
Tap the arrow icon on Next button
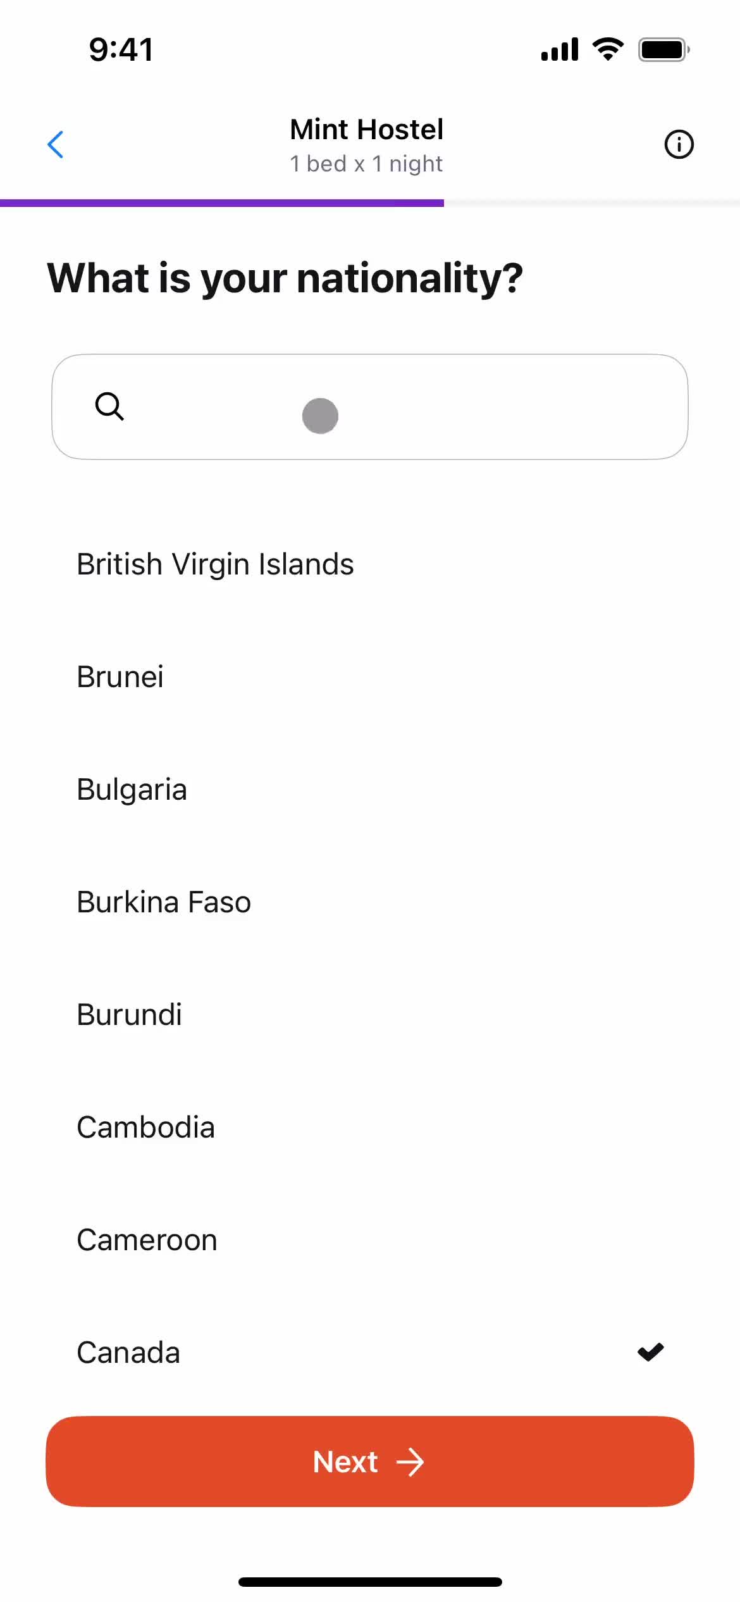(410, 1462)
